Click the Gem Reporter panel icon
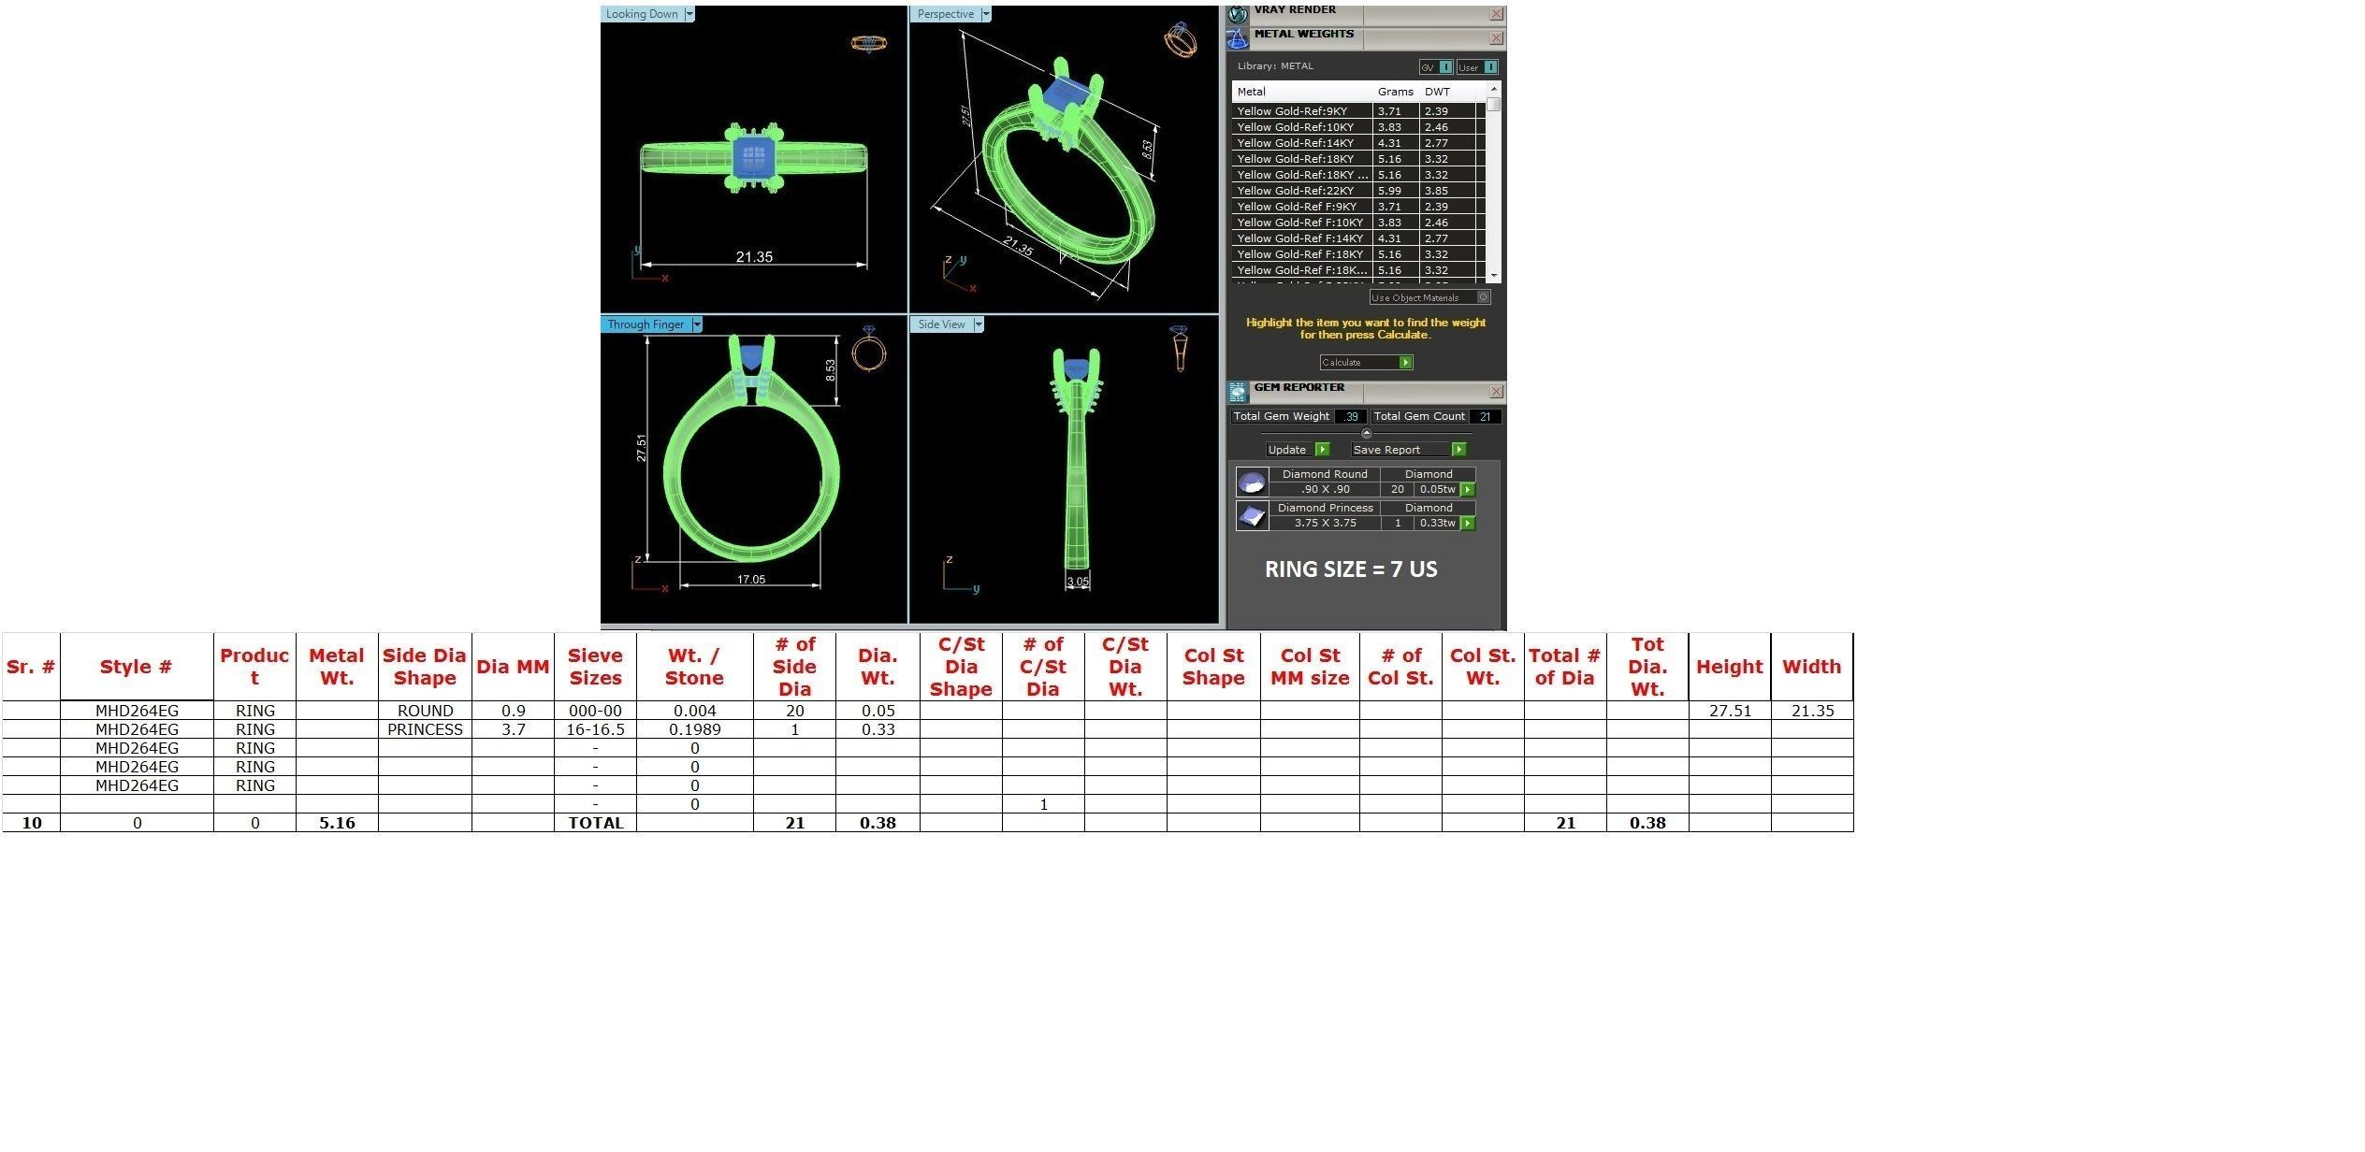The width and height of the screenshot is (2365, 1152). point(1238,392)
